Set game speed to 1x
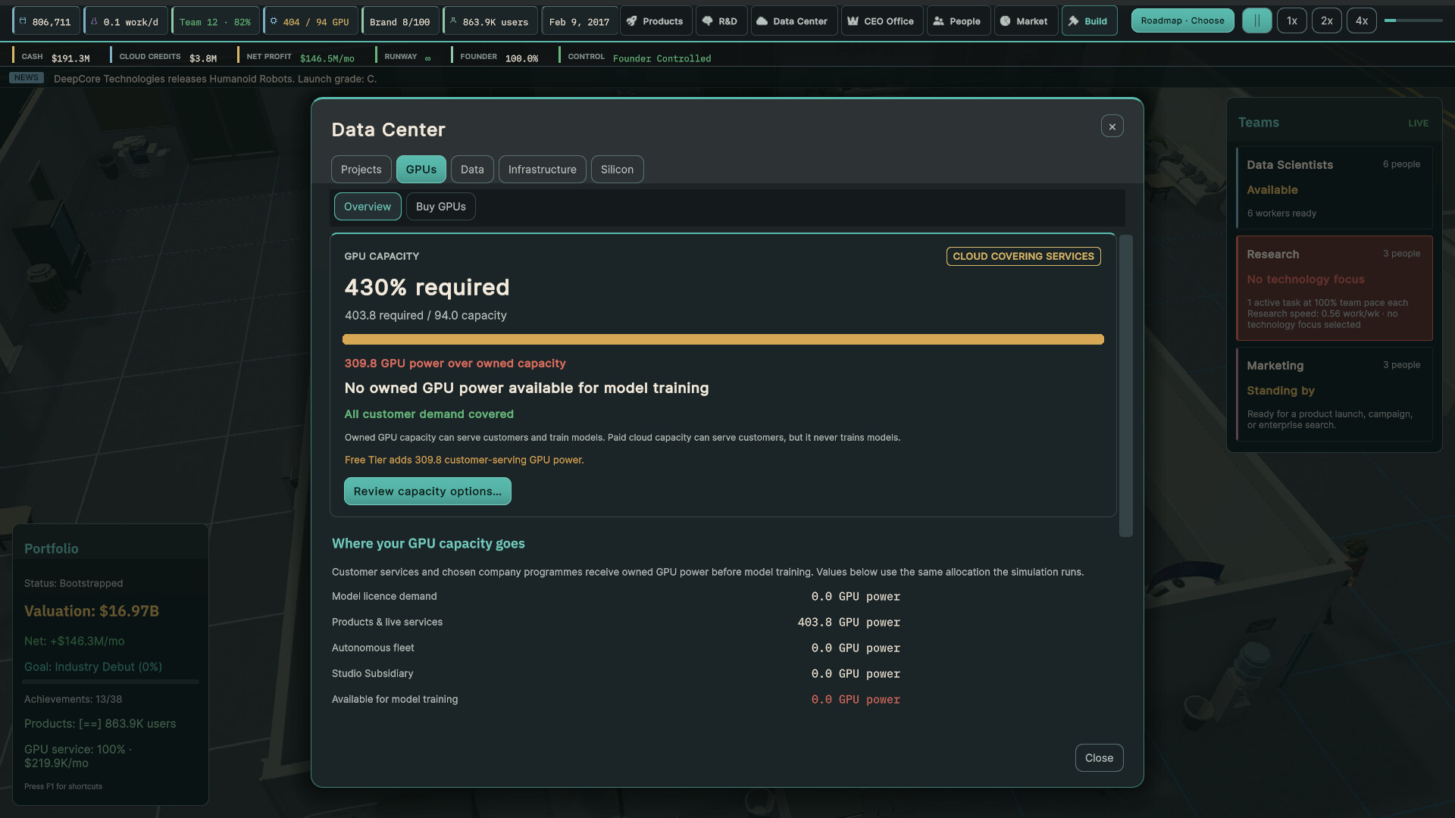This screenshot has height=818, width=1455. coord(1291,20)
